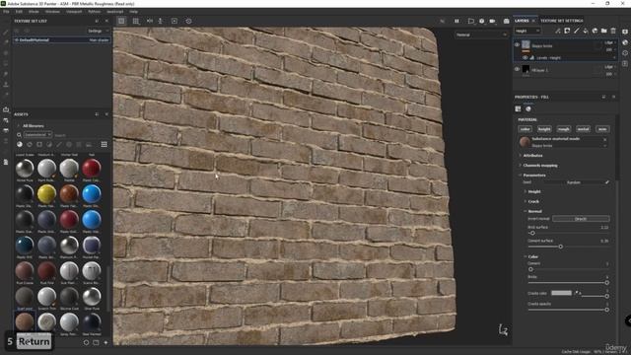This screenshot has height=355, width=631.
Task: Expand the Crack parameter group
Action: tap(532, 201)
